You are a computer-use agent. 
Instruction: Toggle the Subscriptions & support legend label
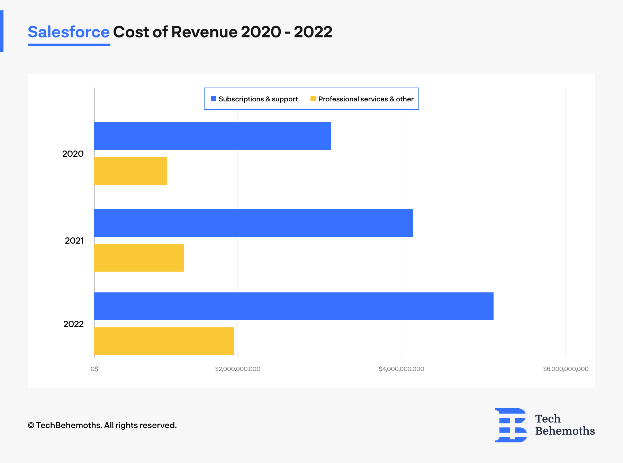pos(258,99)
